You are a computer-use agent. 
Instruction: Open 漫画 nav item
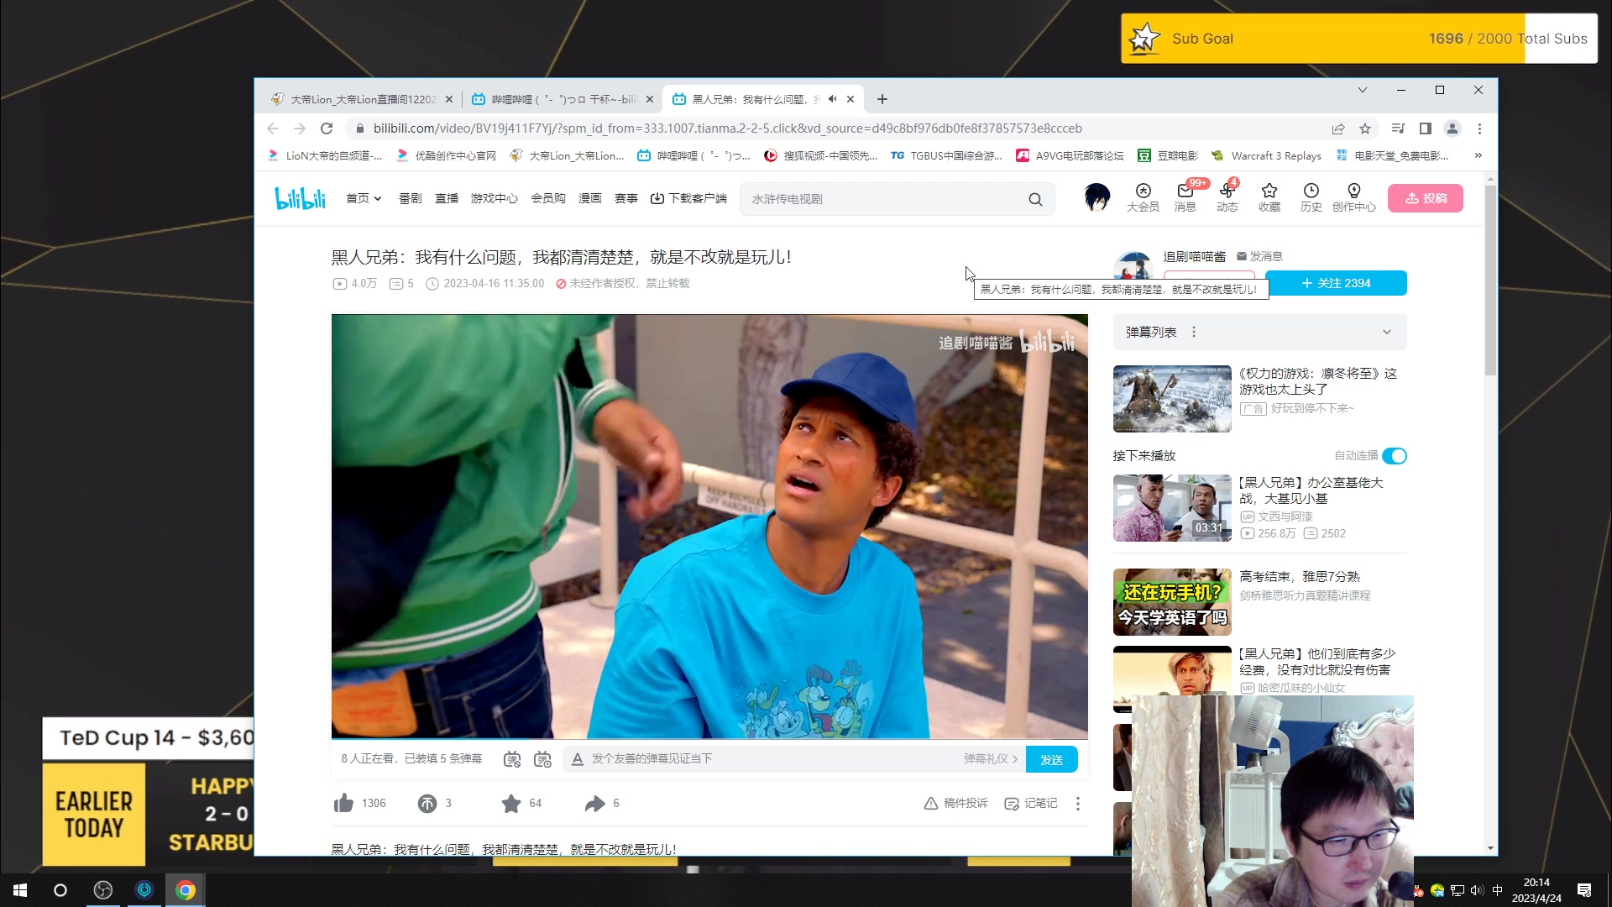[590, 198]
